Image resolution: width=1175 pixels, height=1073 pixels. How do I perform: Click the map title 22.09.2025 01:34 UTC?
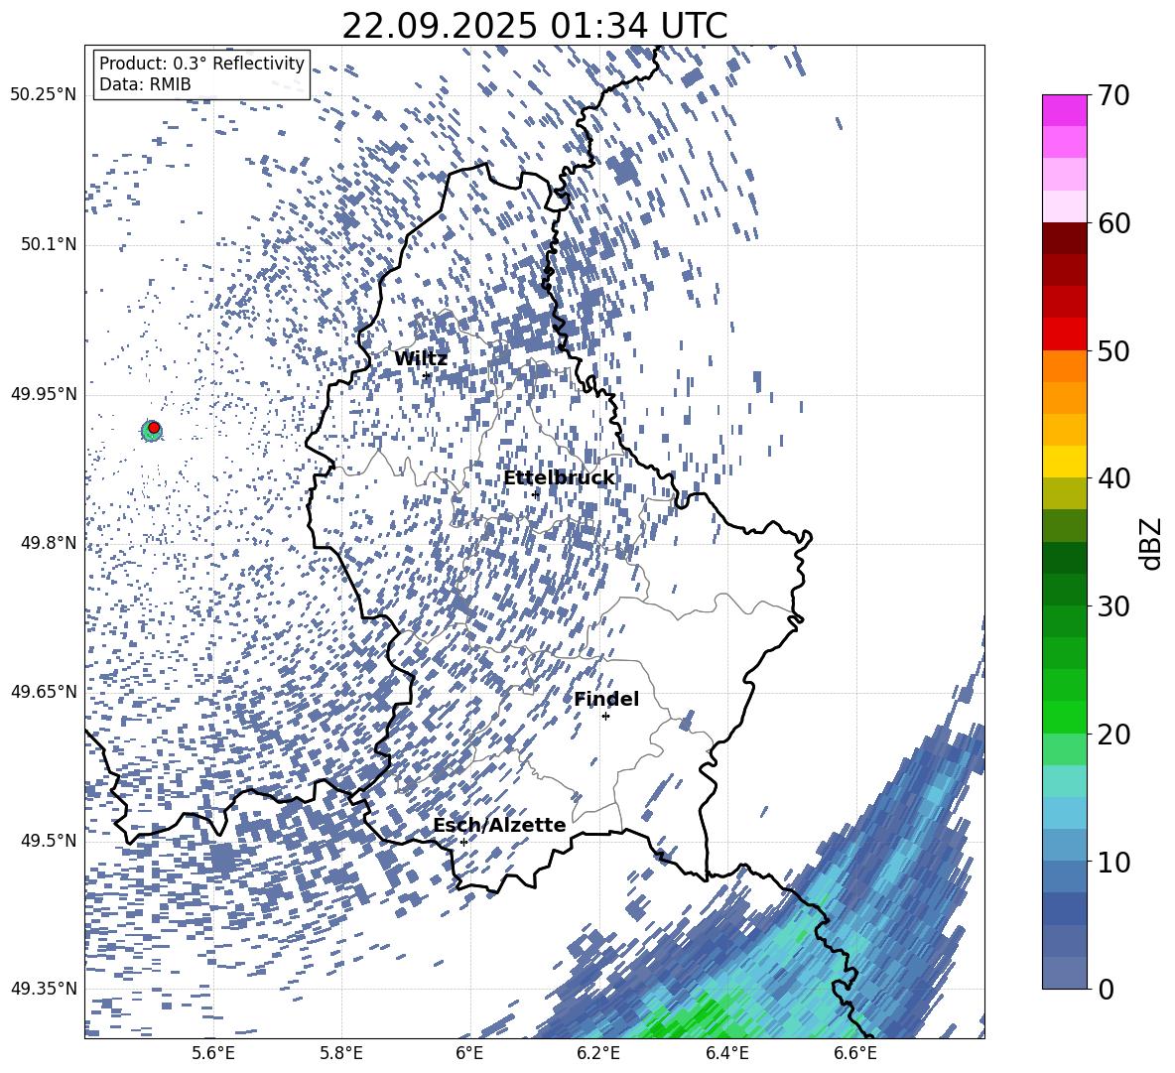coord(534,26)
